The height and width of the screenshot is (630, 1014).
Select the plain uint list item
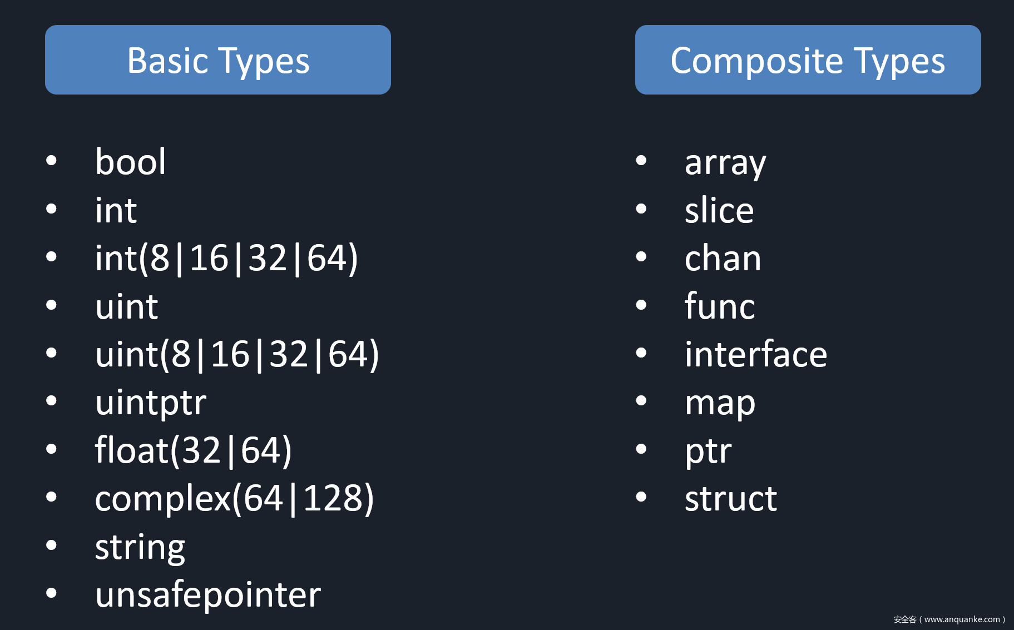[x=127, y=306]
